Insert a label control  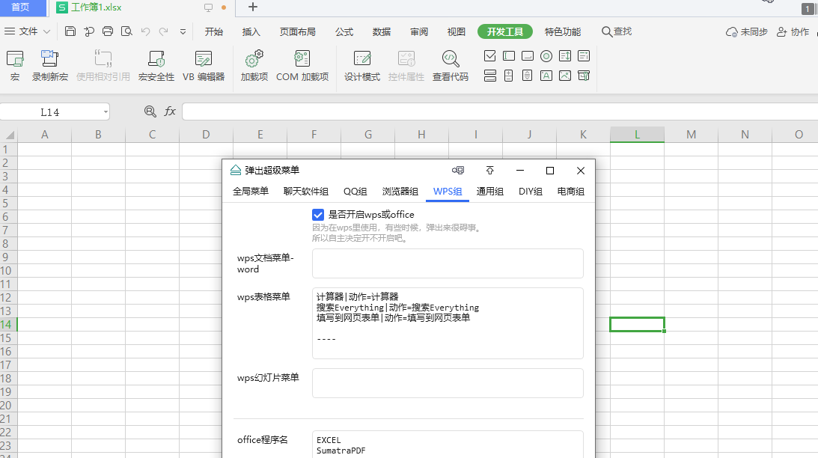(x=546, y=76)
